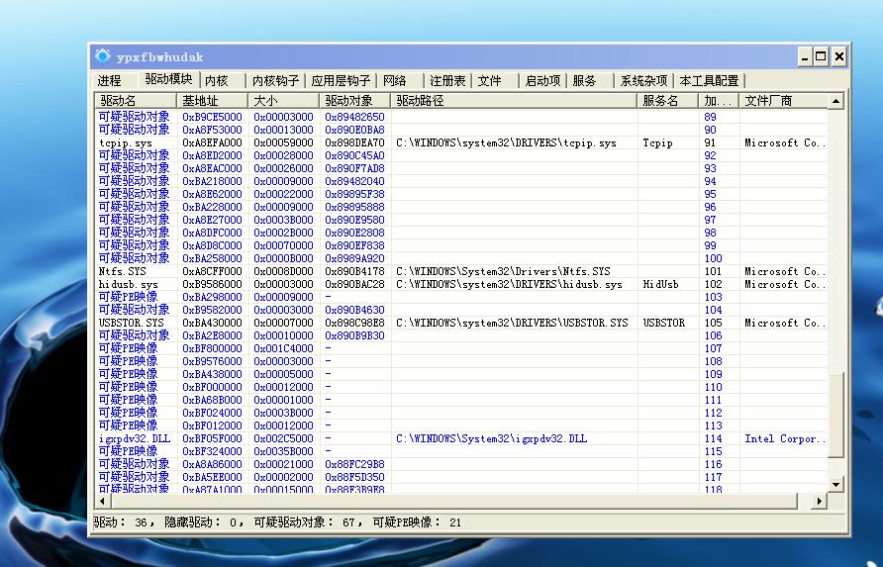Click vertical scrollbar down arrow

(x=835, y=484)
